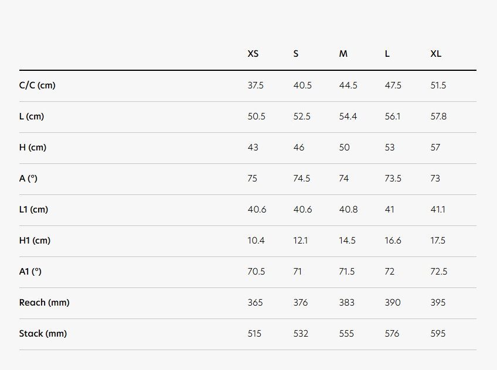Select the 17.5 value for XL H1
Image resolution: width=497 pixels, height=370 pixels.
(438, 240)
